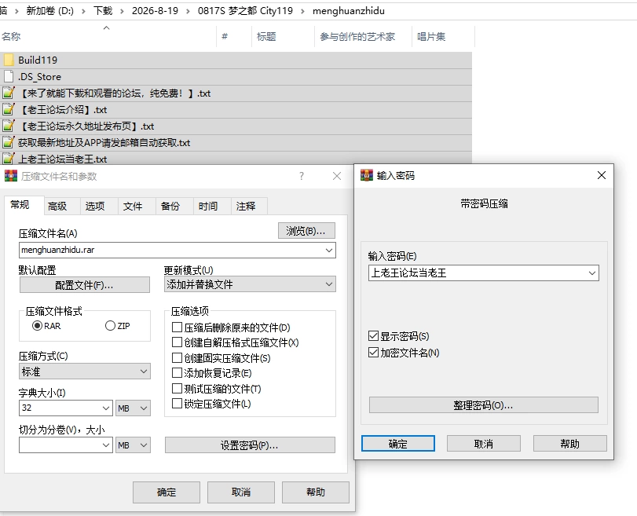
Task: Open the 压缩文件名 dropdown arrow
Action: tap(329, 251)
